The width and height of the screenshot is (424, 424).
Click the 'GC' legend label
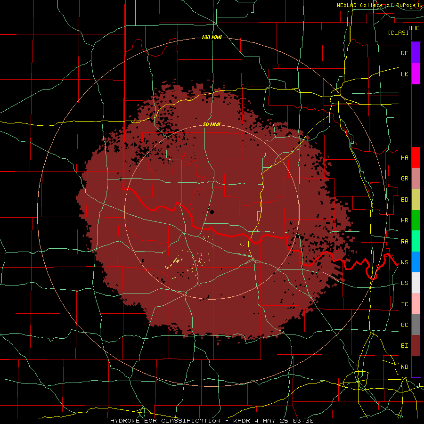[x=404, y=325]
